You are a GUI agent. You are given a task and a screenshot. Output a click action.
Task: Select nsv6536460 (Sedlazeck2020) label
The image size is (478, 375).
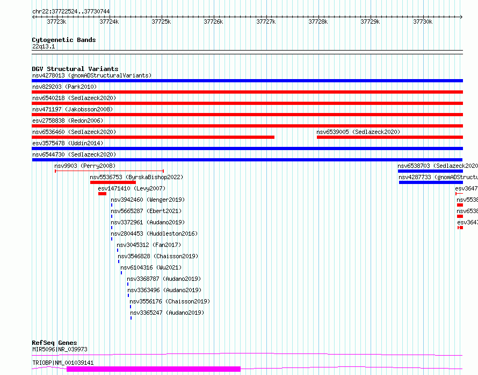(74, 132)
